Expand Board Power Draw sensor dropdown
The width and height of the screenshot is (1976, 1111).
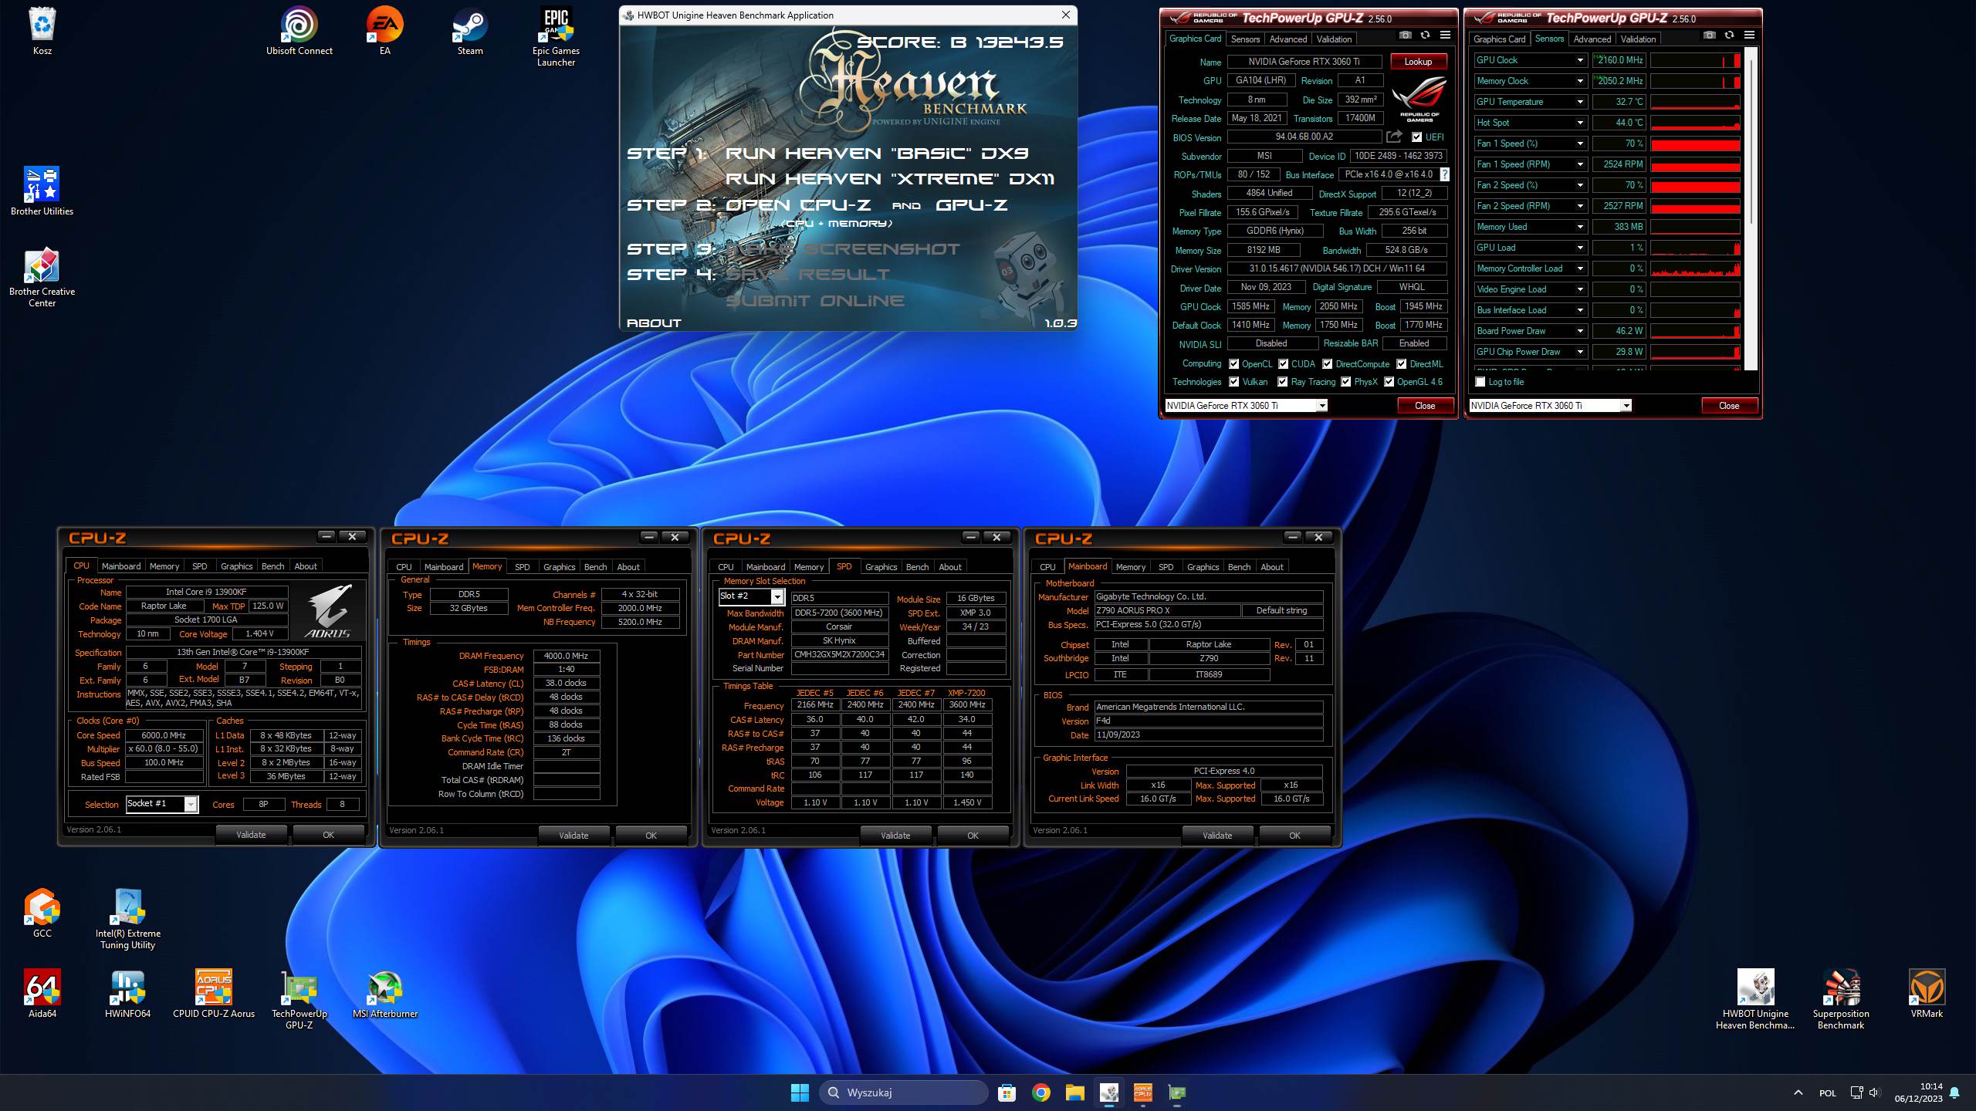[1580, 331]
